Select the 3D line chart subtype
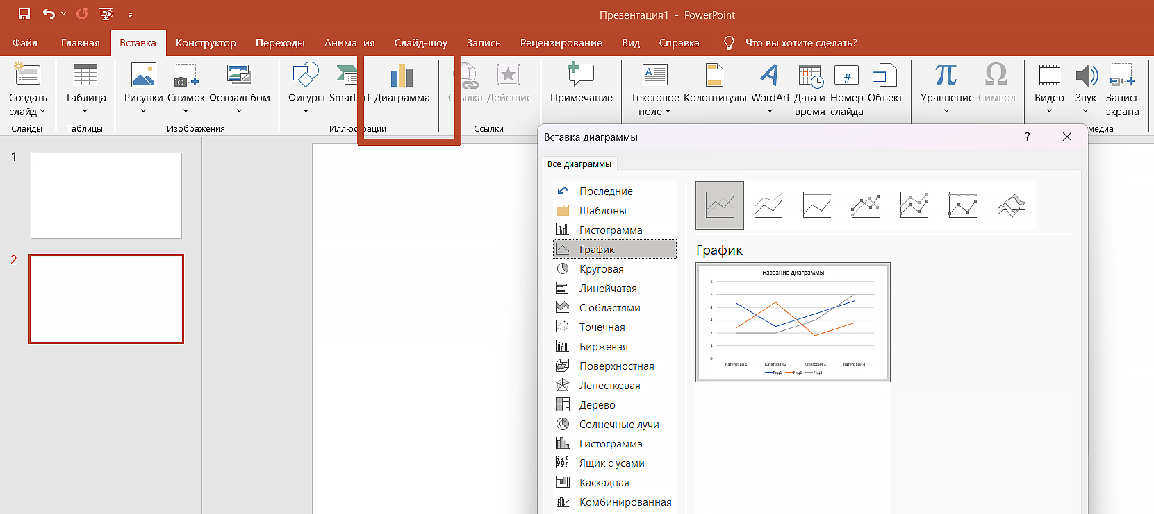1154x514 pixels. point(1012,205)
